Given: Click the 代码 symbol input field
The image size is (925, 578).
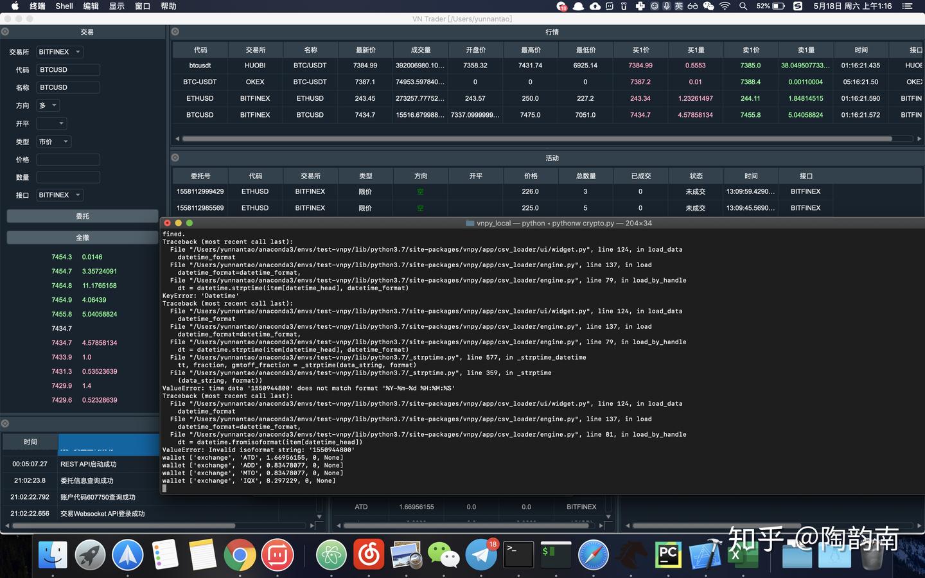Looking at the screenshot, I should pos(68,70).
